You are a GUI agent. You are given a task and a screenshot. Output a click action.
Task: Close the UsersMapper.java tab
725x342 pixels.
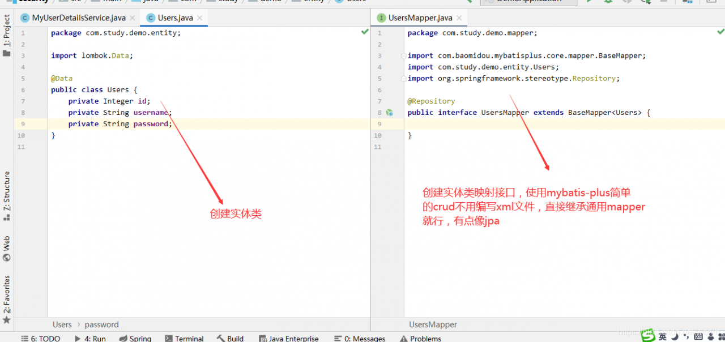coord(459,18)
